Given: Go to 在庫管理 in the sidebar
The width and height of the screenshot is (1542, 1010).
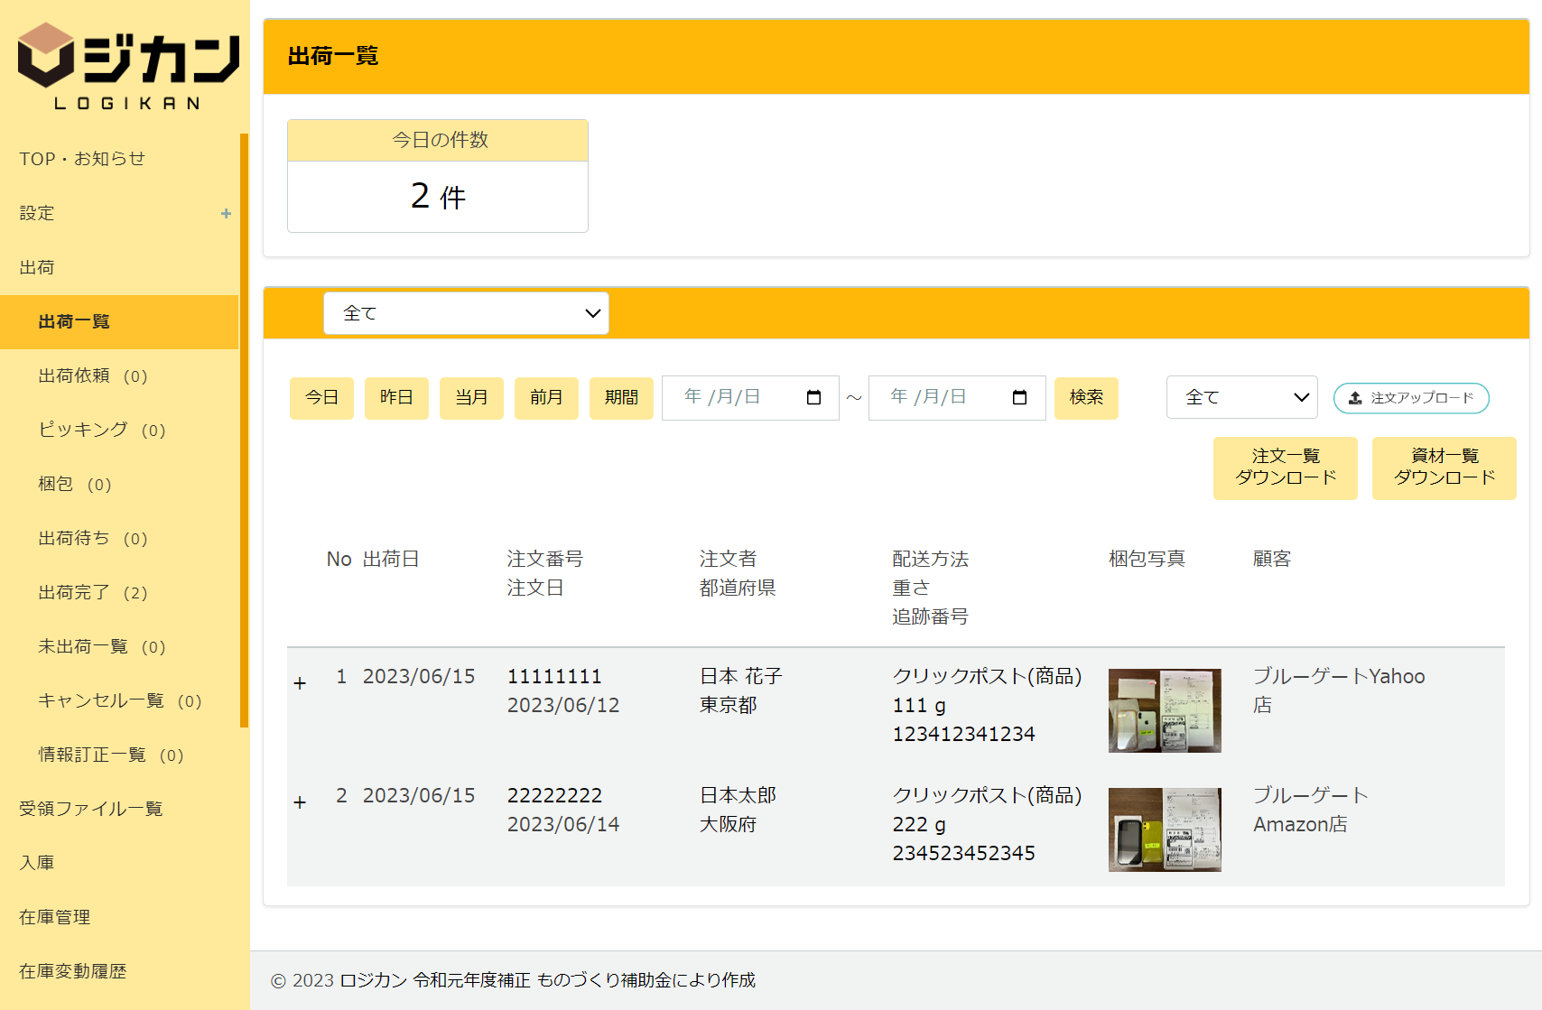Looking at the screenshot, I should (x=55, y=918).
